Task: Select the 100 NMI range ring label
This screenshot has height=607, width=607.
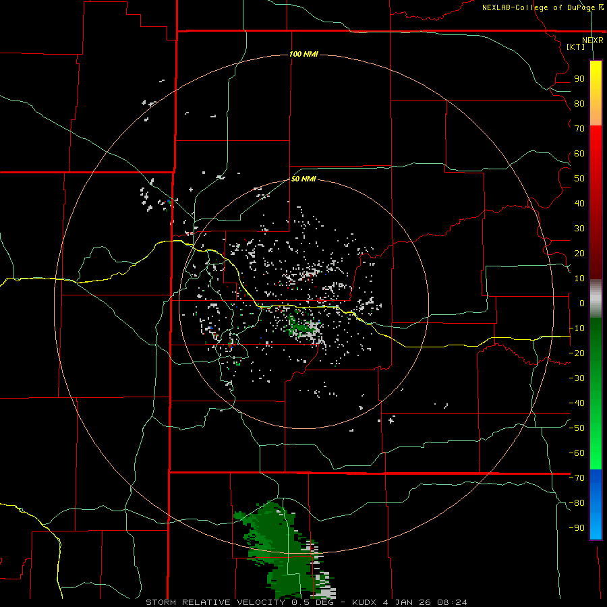Action: tap(303, 54)
